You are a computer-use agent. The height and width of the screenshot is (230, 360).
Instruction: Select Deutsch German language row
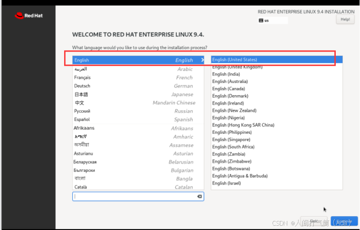[138, 86]
